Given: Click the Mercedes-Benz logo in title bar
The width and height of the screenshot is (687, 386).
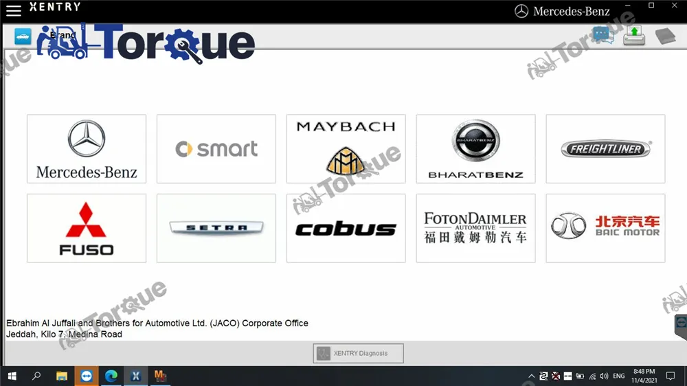Looking at the screenshot, I should point(562,11).
